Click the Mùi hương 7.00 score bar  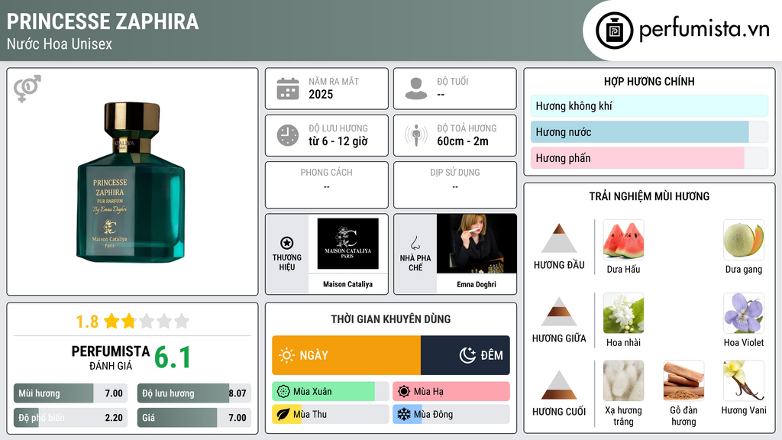coord(70,393)
